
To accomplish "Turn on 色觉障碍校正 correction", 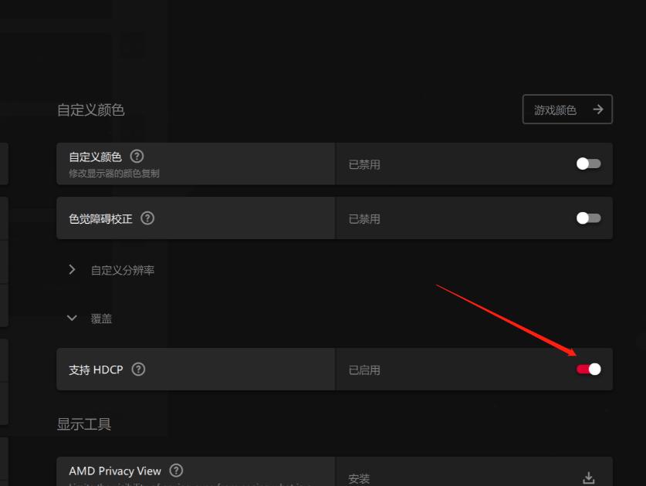I will click(x=587, y=218).
